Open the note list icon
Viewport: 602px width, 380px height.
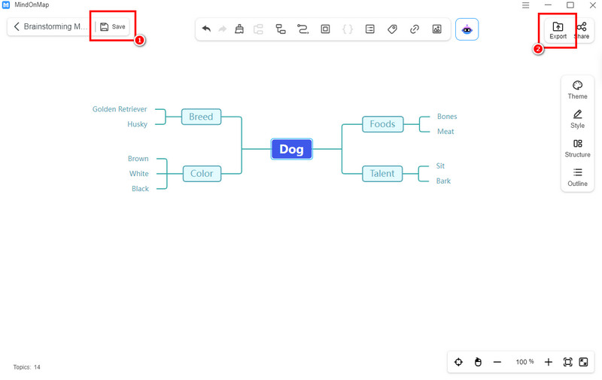[x=369, y=29]
